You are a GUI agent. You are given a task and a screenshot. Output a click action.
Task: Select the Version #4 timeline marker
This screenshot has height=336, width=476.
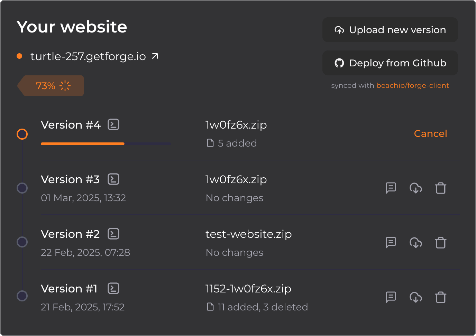coord(22,134)
